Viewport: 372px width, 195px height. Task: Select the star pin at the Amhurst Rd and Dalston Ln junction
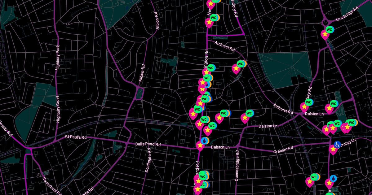[304, 107]
